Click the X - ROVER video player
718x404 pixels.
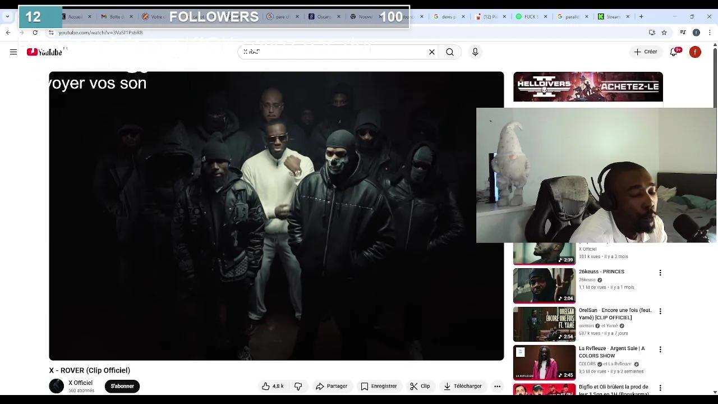(276, 216)
